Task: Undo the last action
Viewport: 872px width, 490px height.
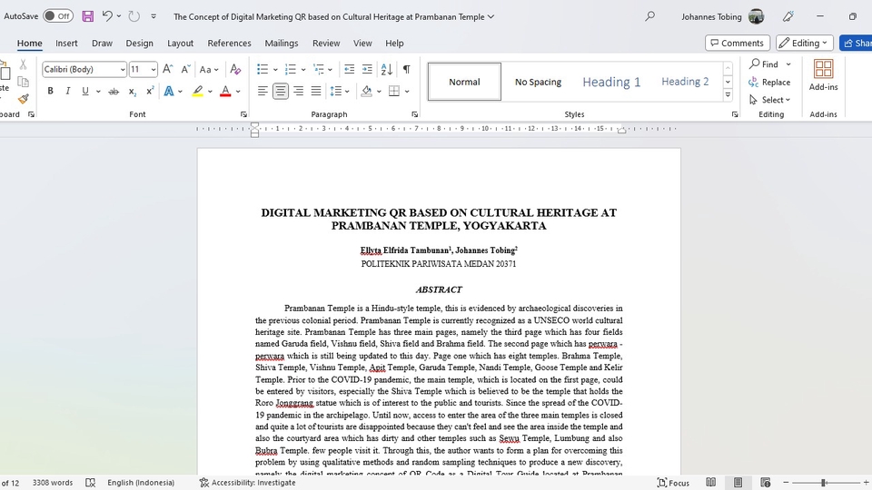Action: pyautogui.click(x=107, y=16)
